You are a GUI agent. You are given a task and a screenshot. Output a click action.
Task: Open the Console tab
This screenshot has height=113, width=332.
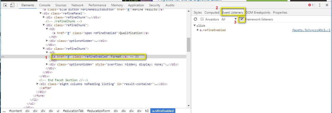pos(45,5)
